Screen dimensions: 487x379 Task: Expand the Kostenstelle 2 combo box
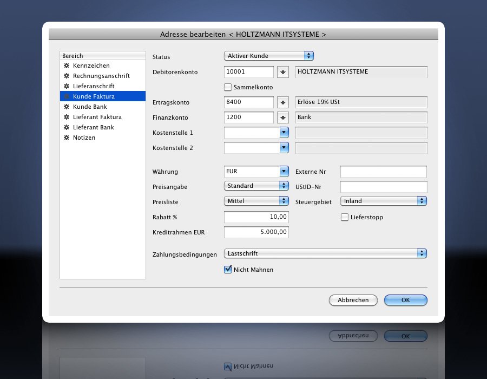[x=284, y=148]
